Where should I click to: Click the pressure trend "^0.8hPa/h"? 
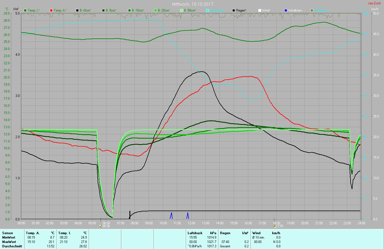[195, 246]
